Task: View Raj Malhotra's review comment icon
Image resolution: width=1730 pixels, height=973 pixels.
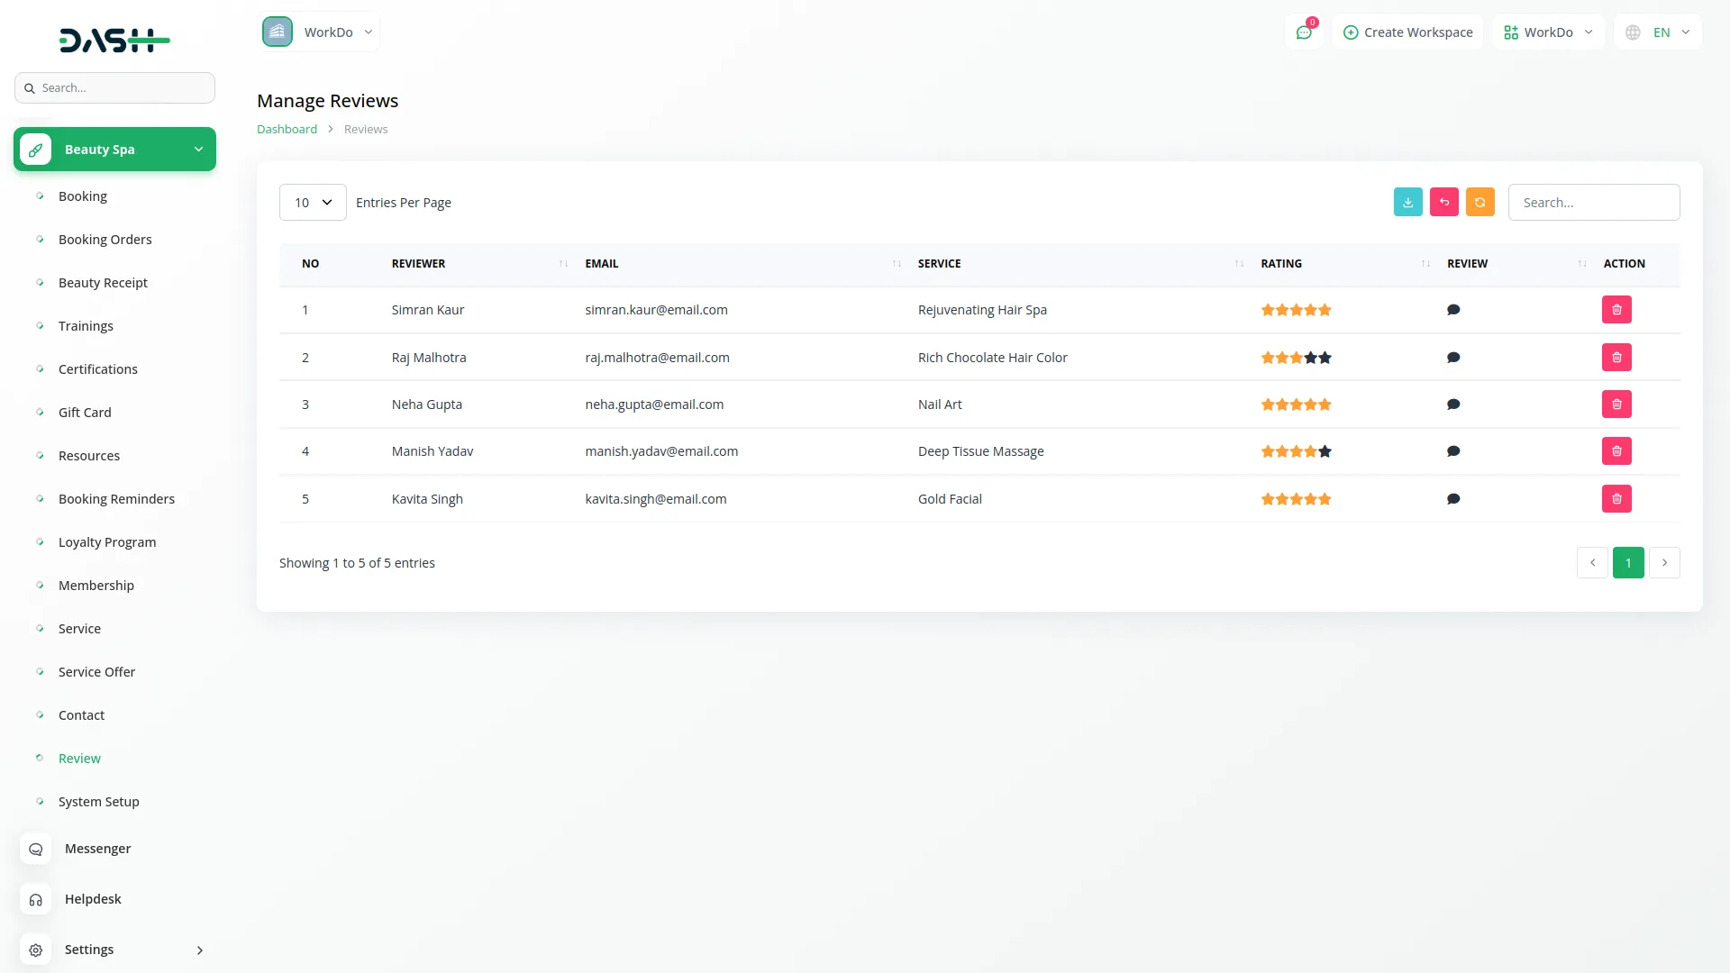Action: [1453, 358]
